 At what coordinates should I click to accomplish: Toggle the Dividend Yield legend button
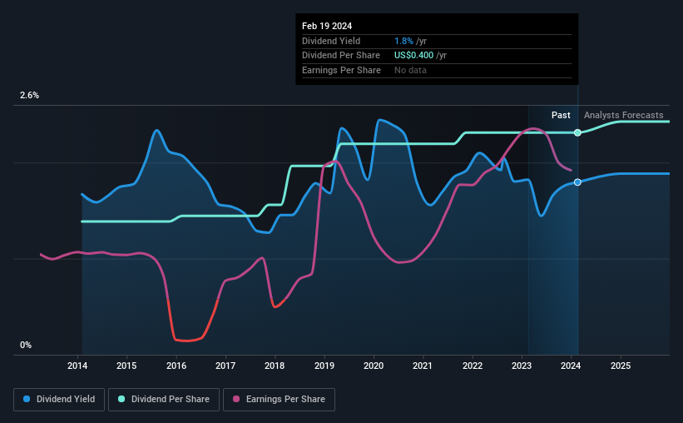coord(59,400)
